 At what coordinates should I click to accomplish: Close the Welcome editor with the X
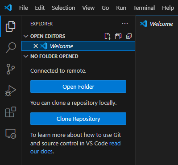pos(36,46)
